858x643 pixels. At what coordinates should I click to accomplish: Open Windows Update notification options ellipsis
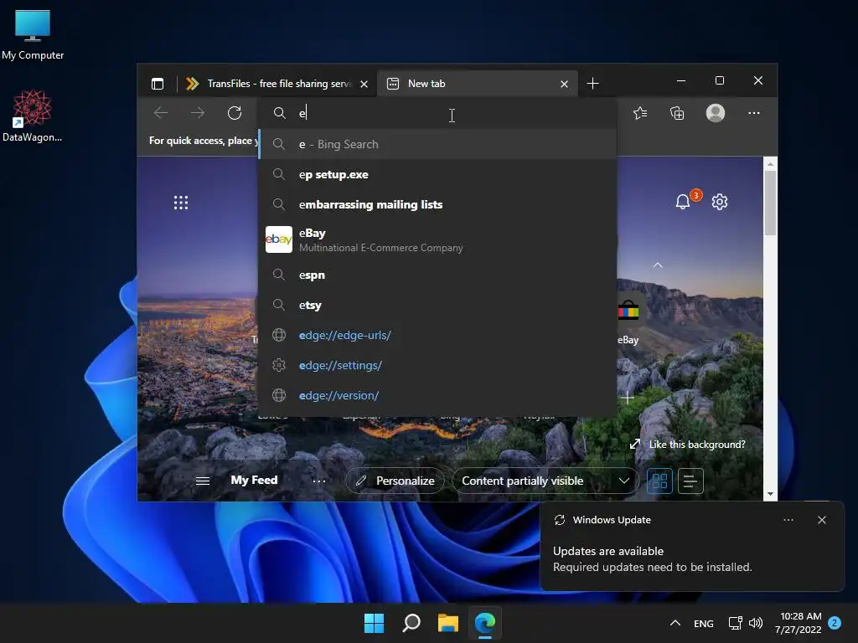pos(788,520)
